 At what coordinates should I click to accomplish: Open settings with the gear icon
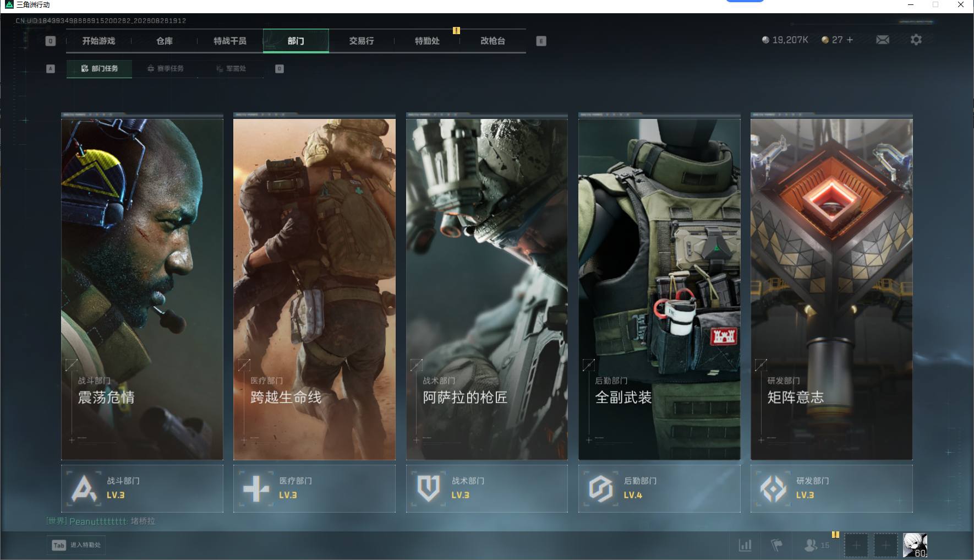[x=916, y=40]
